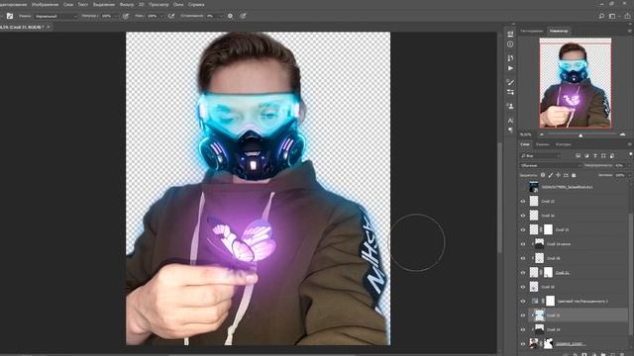The height and width of the screenshot is (356, 634).
Task: Open the Actions play-triangle panel icon
Action: [x=510, y=68]
